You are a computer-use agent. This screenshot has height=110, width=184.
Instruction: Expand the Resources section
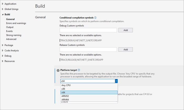(x=3, y=61)
